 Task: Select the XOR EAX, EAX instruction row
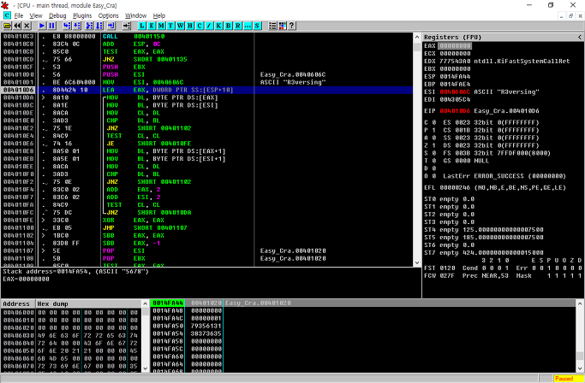[x=207, y=221]
